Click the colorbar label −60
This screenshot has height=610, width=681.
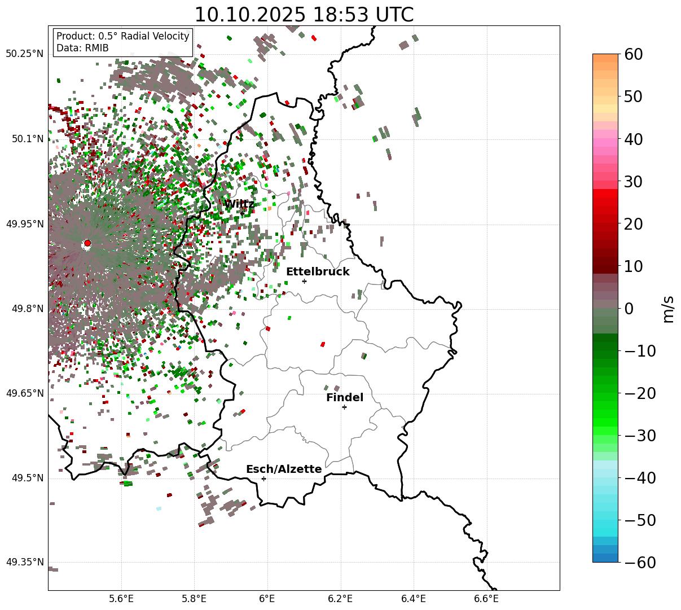tap(640, 562)
